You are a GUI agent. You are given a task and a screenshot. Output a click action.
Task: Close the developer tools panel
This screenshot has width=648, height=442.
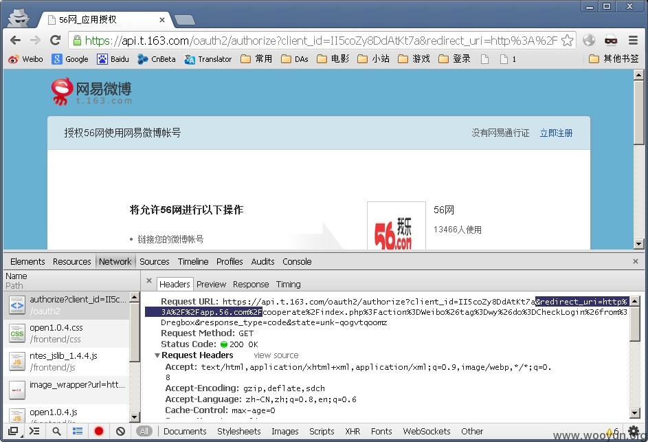[x=636, y=261]
